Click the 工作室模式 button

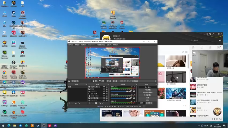pos(148,95)
